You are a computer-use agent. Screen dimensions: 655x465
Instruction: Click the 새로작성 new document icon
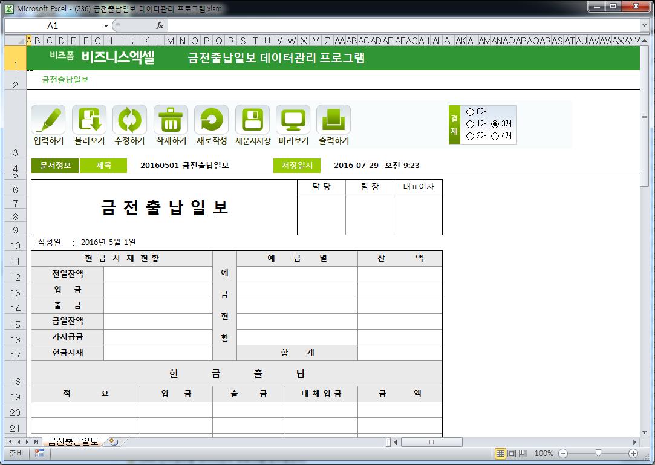pyautogui.click(x=211, y=120)
